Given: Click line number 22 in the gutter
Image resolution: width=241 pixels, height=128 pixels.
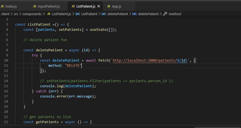Looking at the screenshot, I should [6, 122].
